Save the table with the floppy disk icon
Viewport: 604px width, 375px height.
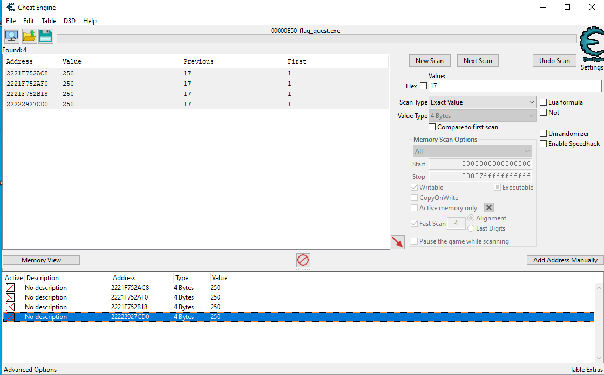click(46, 36)
